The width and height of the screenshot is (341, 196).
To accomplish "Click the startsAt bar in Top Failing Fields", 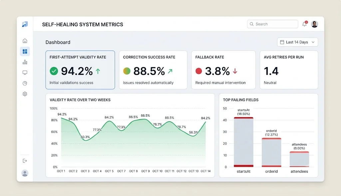I will click(243, 142).
